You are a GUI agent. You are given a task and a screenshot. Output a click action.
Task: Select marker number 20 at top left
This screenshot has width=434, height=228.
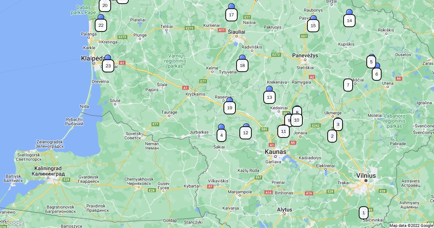tap(105, 5)
